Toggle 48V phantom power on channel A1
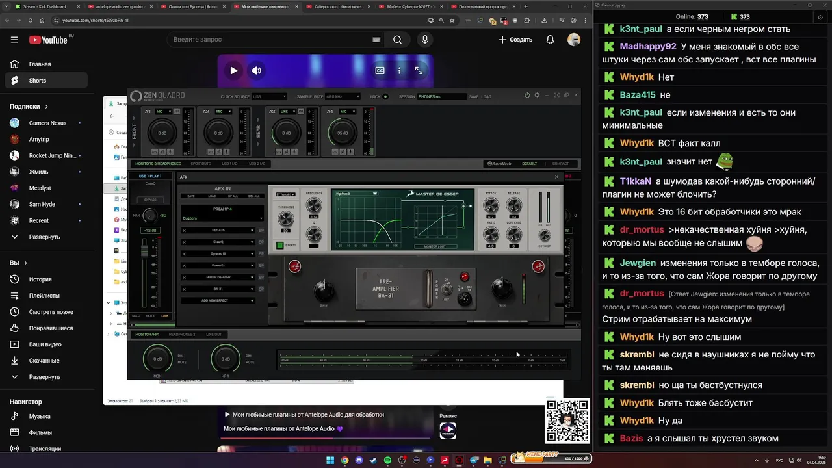Image resolution: width=832 pixels, height=468 pixels. click(x=155, y=151)
